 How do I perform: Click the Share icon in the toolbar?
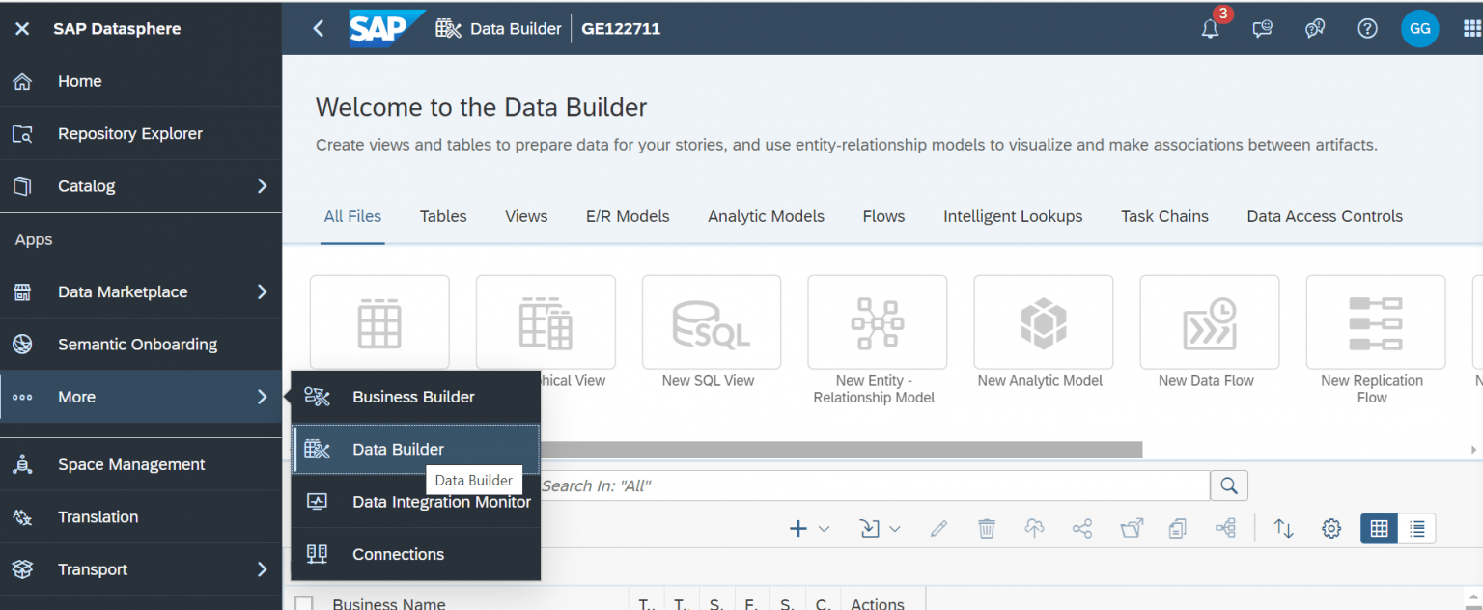(1082, 528)
